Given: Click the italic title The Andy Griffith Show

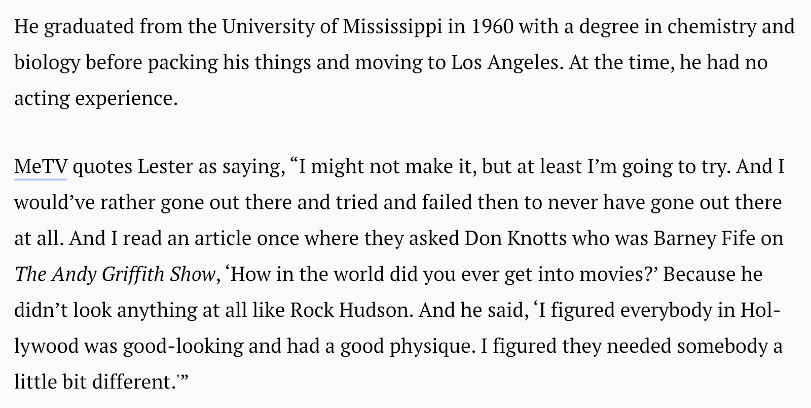Looking at the screenshot, I should [x=115, y=274].
